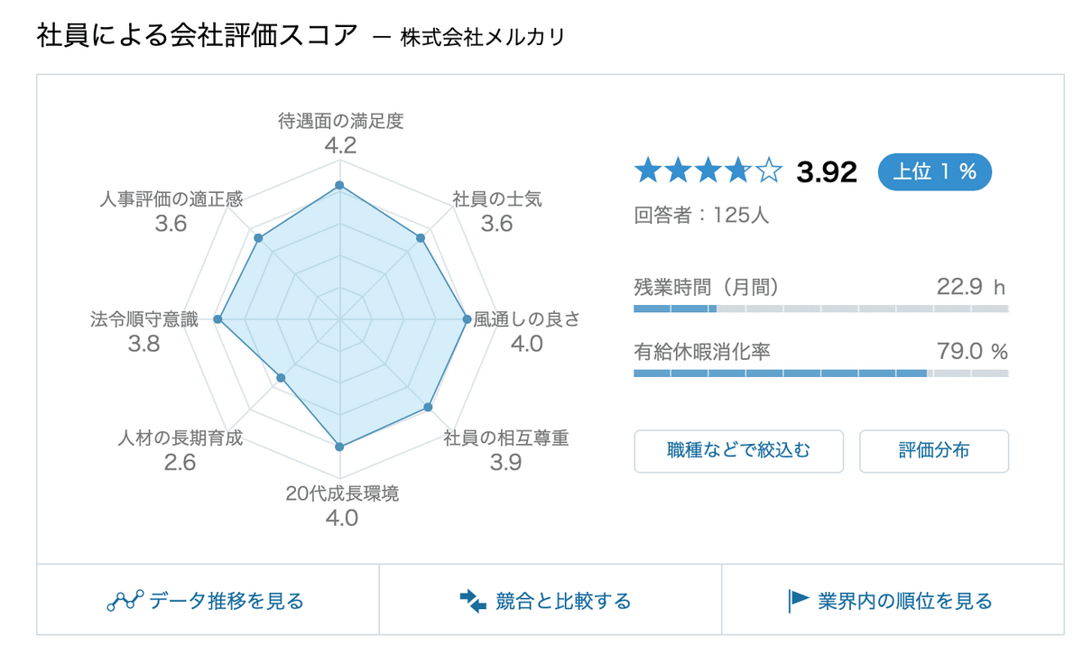
Task: Click the 待遇面の満足度 data point on the radar chart
Action: [x=339, y=185]
